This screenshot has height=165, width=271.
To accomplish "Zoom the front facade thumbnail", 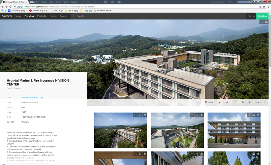I will (249, 115).
